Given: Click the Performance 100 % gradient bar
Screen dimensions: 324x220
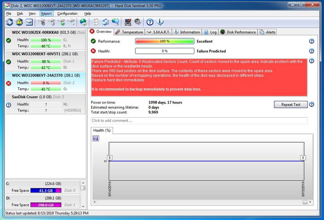Looking at the screenshot, I should pos(165,41).
